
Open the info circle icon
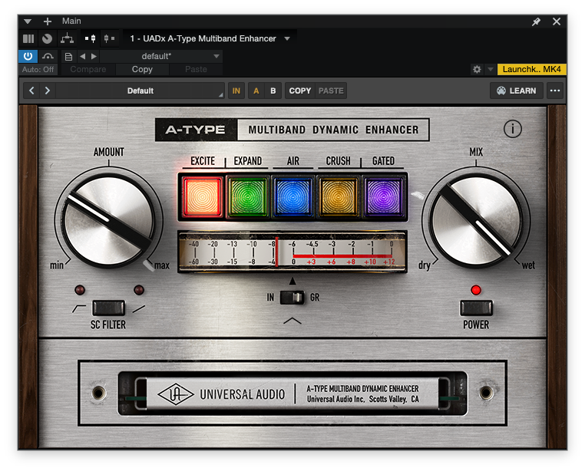(513, 129)
